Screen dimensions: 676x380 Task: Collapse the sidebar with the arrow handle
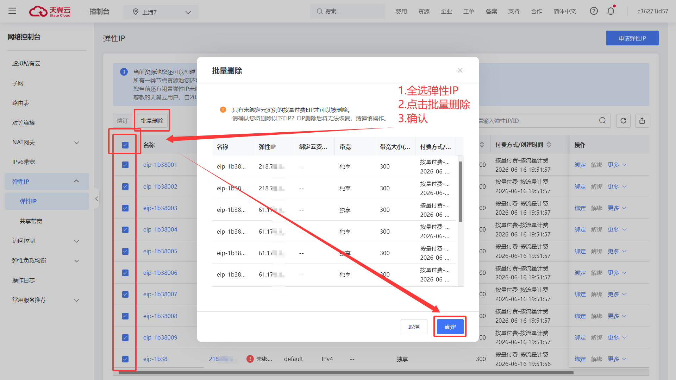pos(97,199)
